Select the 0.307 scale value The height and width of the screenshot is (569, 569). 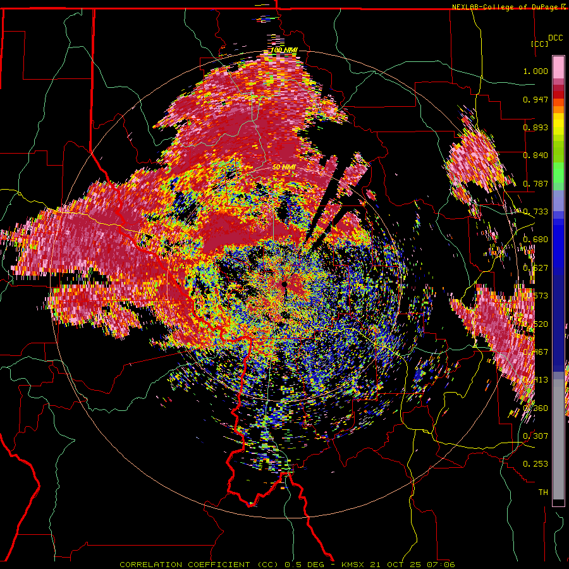click(535, 436)
